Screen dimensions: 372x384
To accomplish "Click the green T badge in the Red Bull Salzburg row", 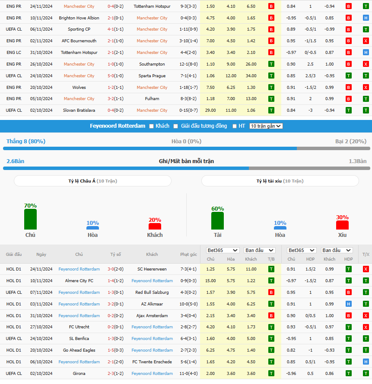I will [366, 293].
